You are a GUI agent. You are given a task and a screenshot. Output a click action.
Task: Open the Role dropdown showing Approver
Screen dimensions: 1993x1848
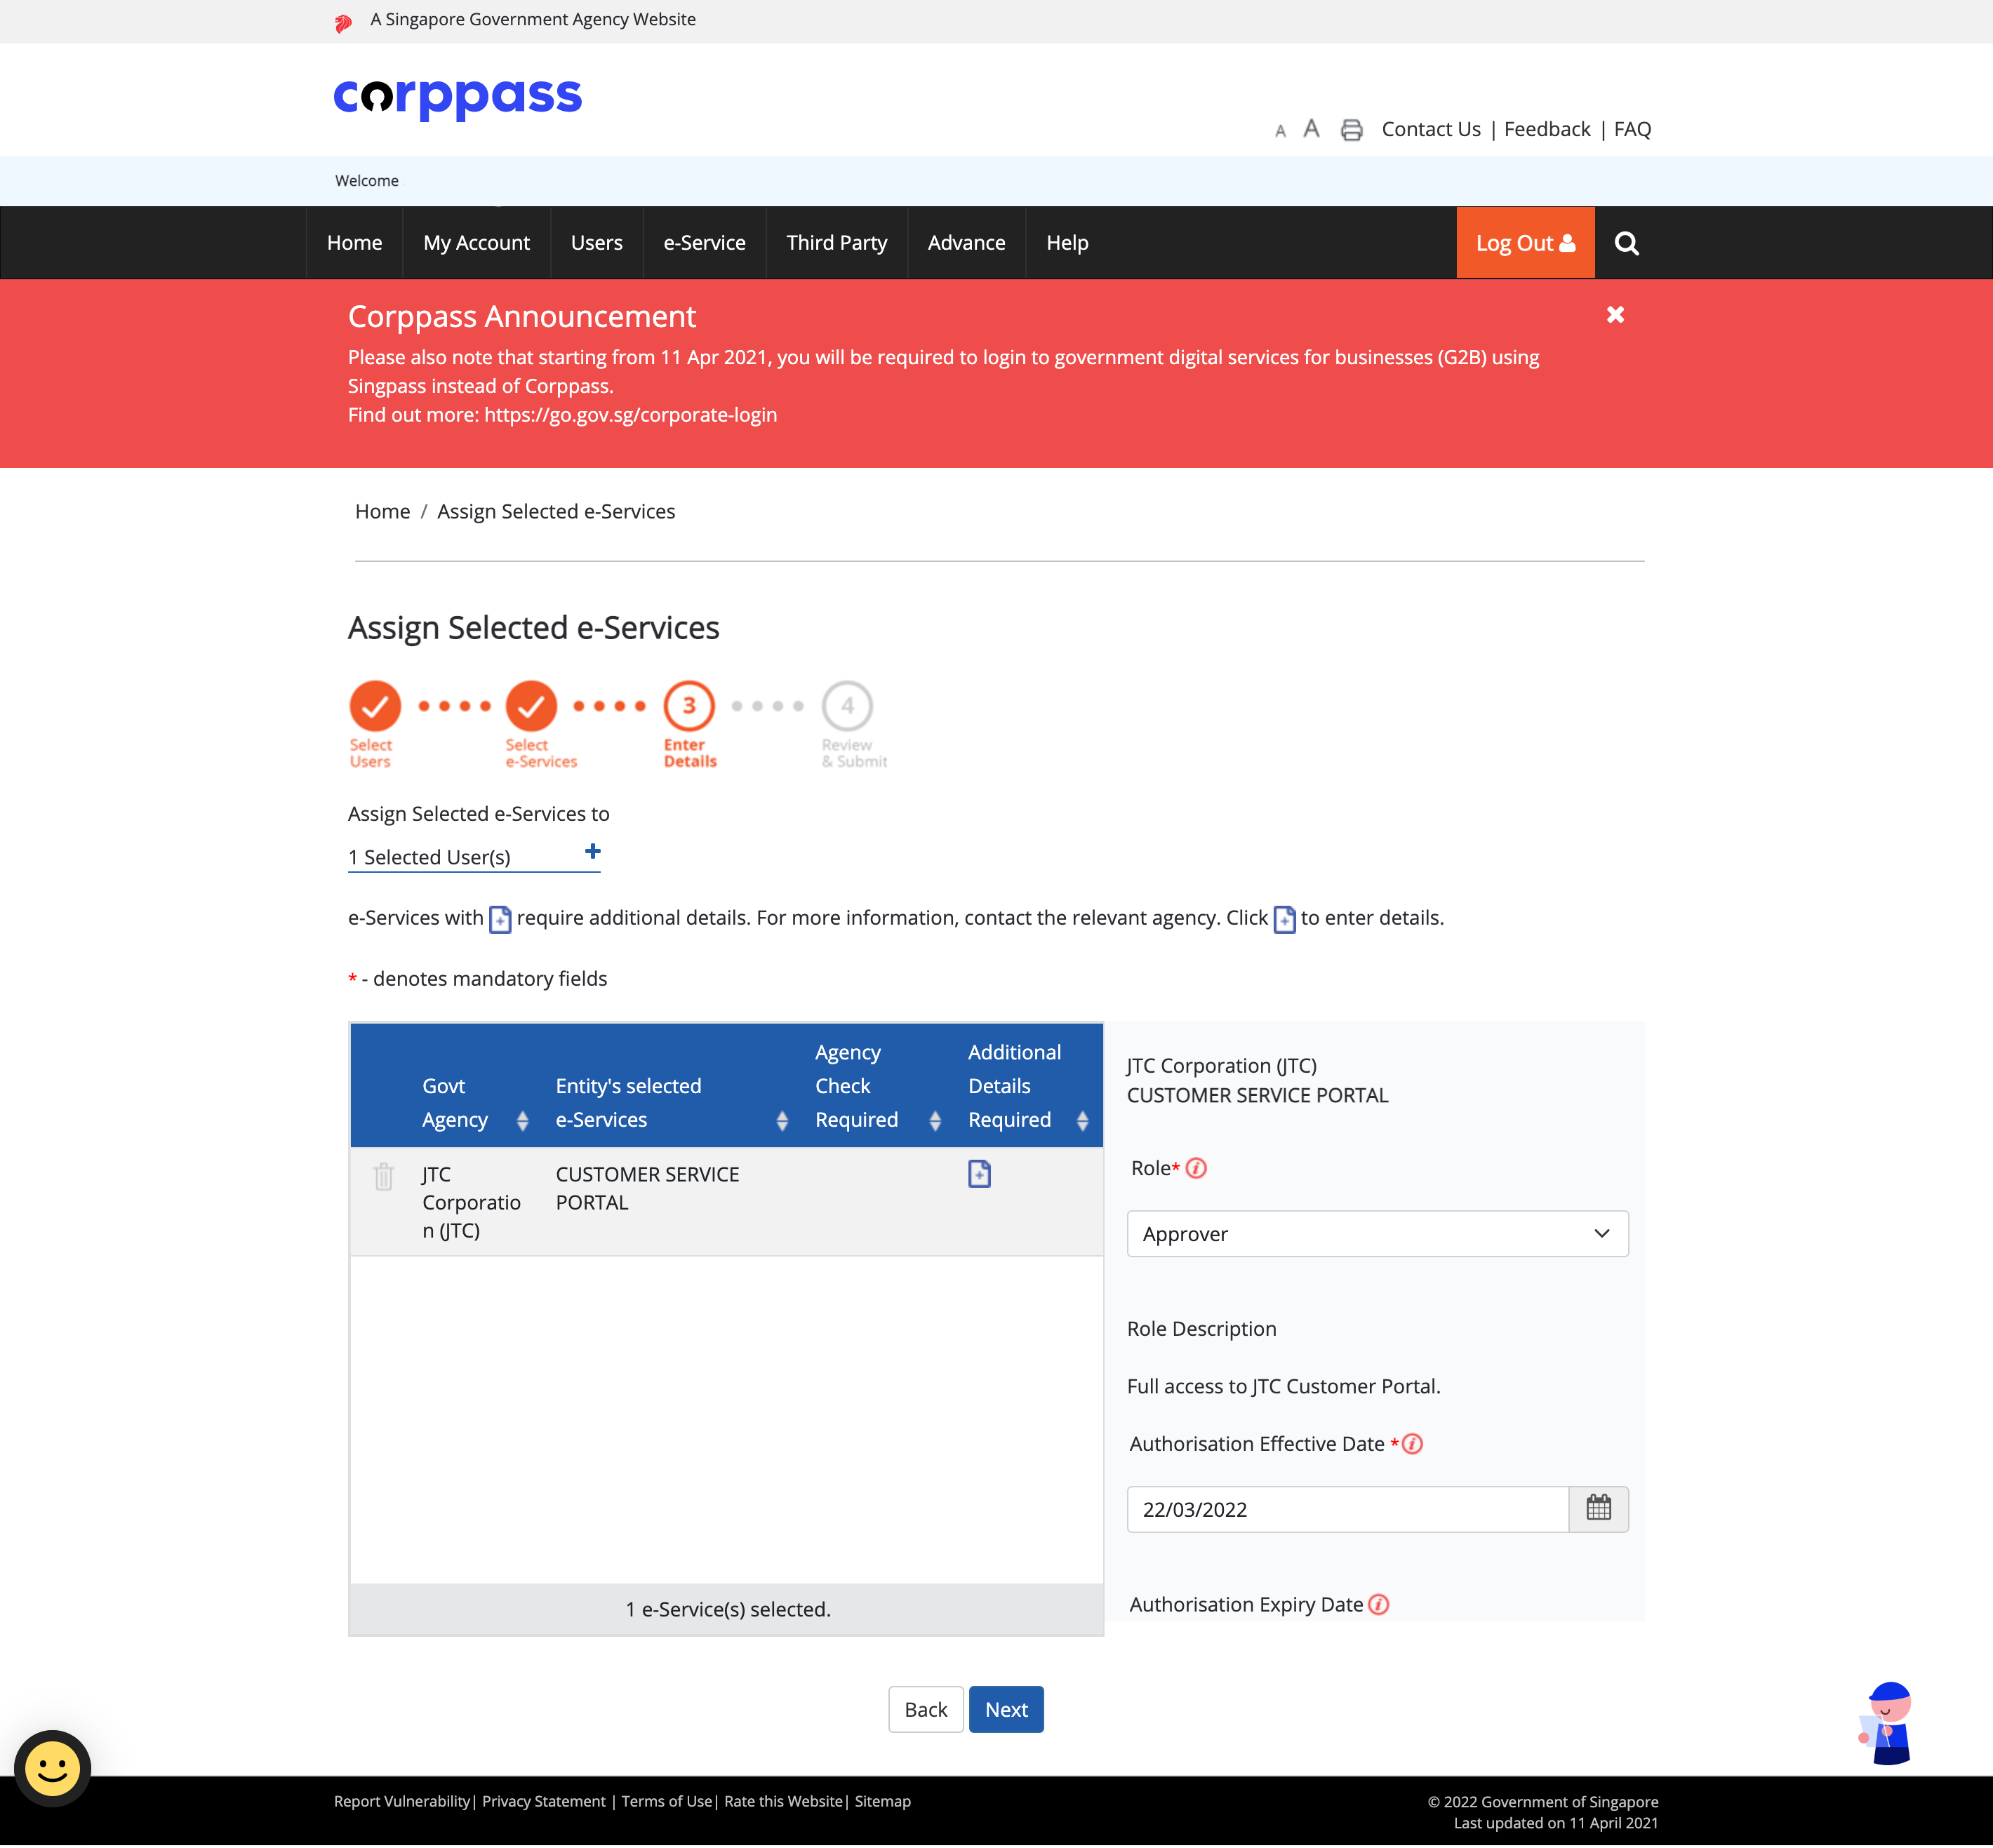click(1377, 1234)
